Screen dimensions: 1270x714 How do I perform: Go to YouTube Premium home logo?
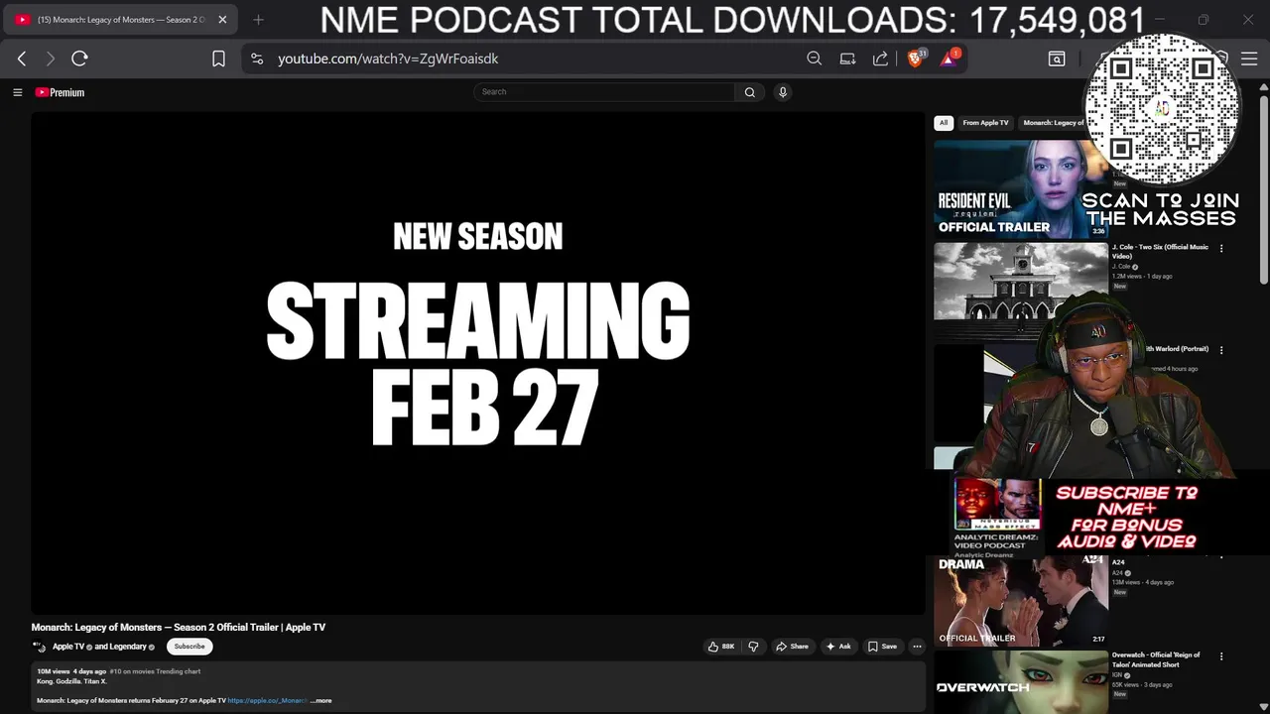pos(60,92)
